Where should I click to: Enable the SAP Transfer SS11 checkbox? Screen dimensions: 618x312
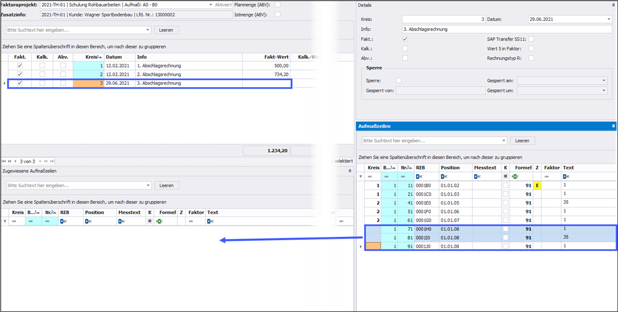pos(531,39)
